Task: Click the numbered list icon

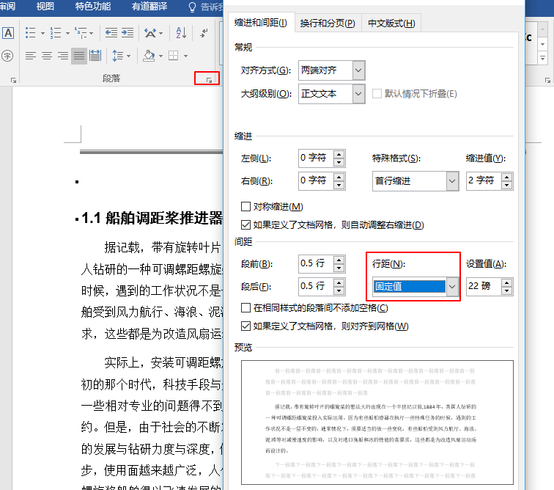Action: coord(56,33)
